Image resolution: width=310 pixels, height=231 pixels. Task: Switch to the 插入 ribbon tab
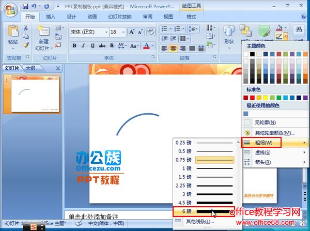51,17
